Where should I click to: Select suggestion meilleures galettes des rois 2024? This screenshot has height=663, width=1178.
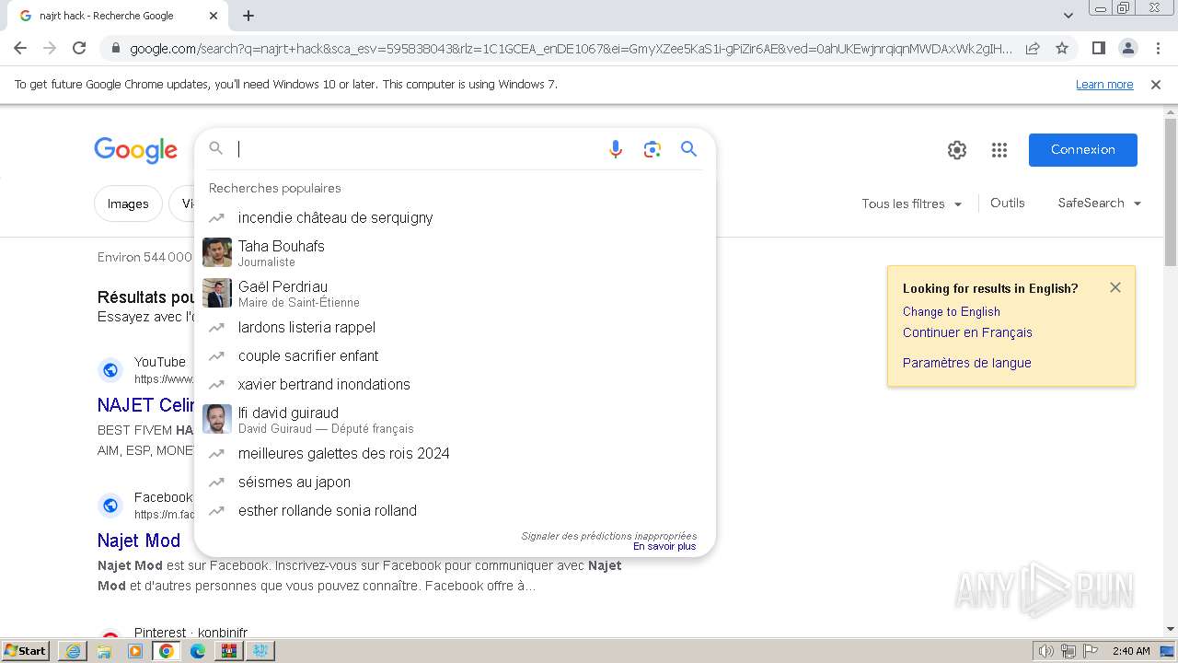tap(455, 453)
